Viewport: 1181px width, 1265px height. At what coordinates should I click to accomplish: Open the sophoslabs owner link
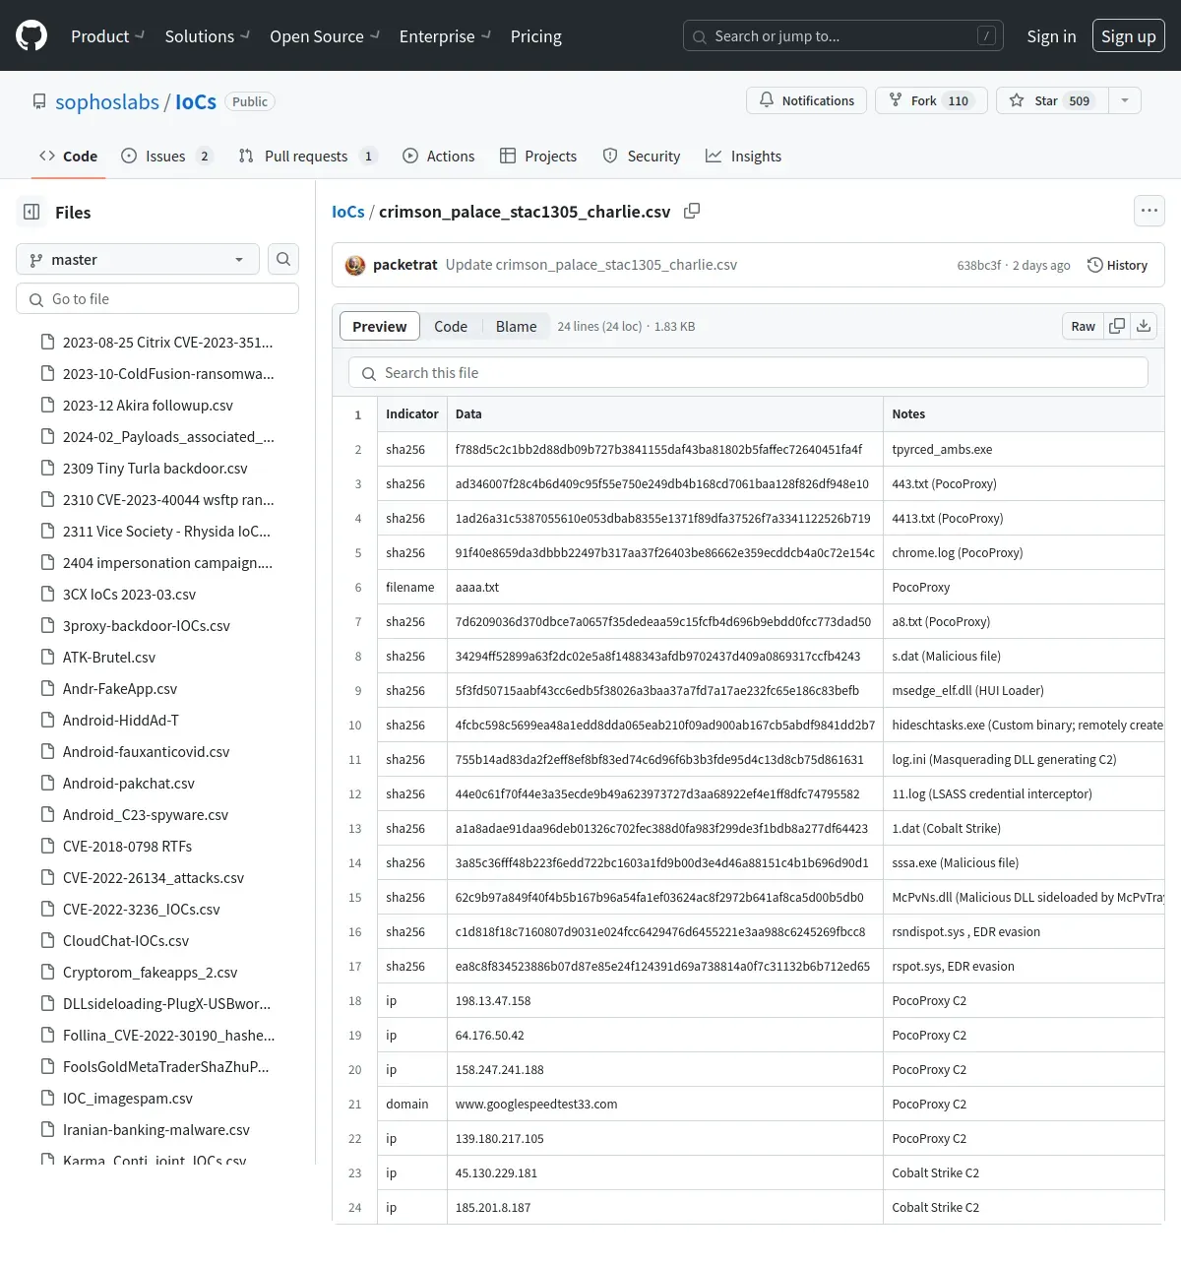(107, 101)
